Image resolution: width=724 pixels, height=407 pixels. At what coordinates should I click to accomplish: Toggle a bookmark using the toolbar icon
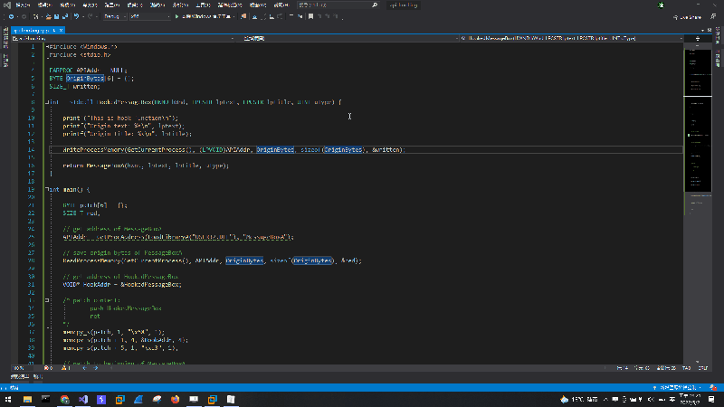tap(310, 16)
